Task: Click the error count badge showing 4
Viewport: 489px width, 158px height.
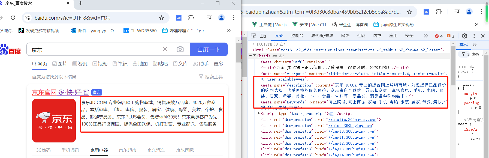Action: coord(439,36)
